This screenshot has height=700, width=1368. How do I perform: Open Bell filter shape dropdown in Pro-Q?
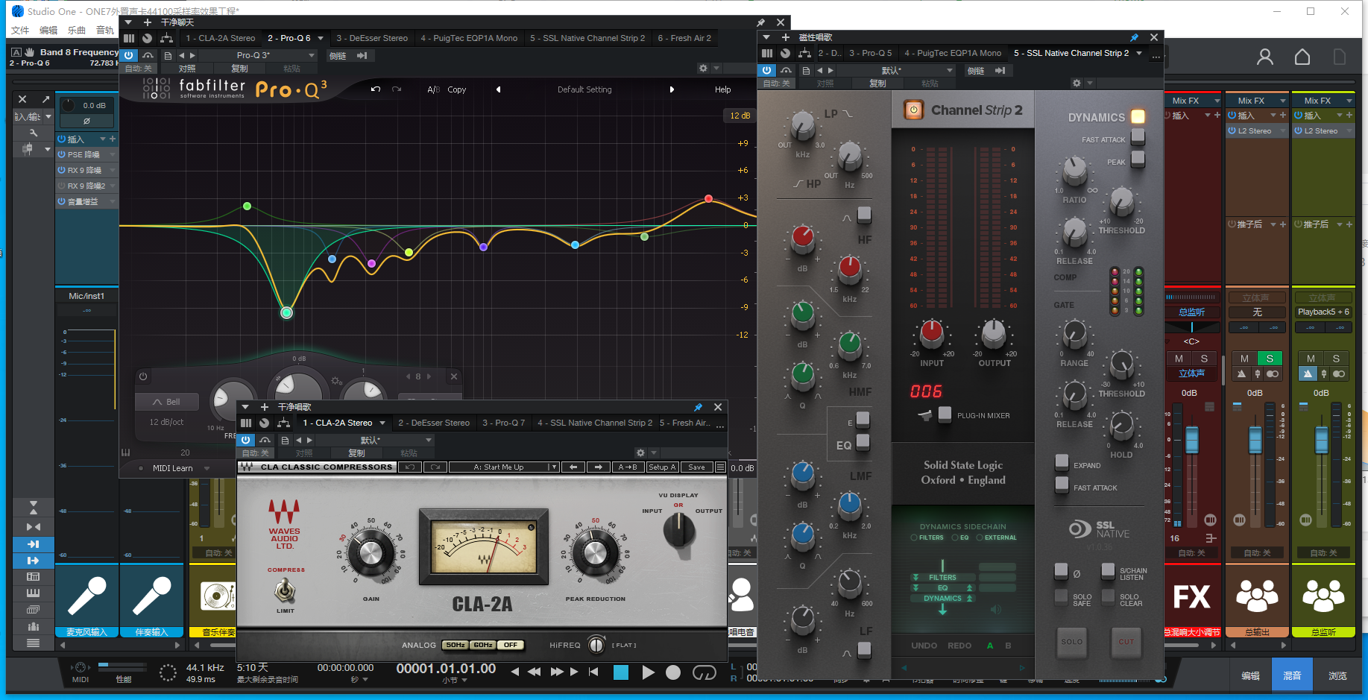pyautogui.click(x=168, y=402)
